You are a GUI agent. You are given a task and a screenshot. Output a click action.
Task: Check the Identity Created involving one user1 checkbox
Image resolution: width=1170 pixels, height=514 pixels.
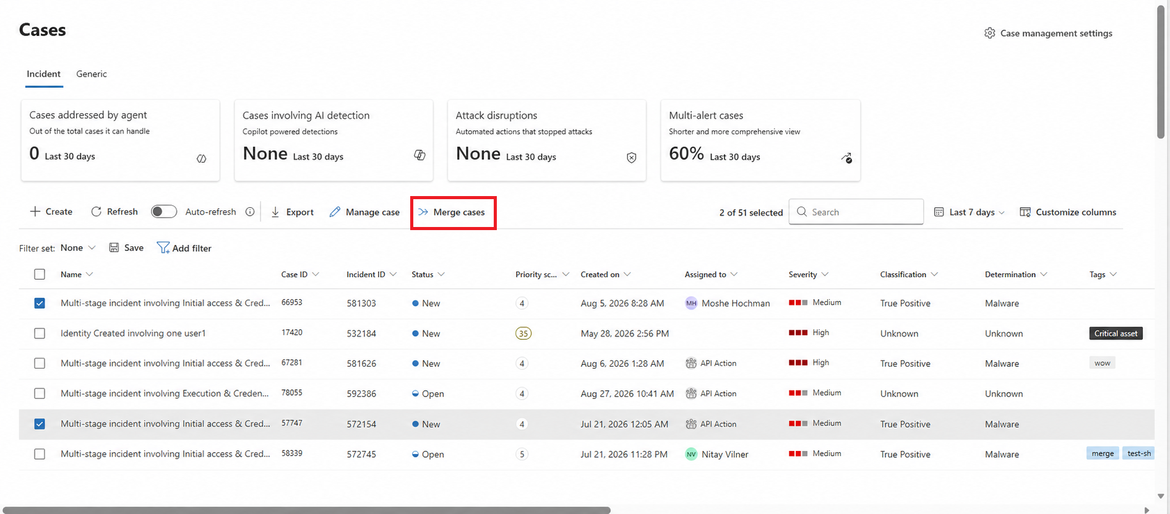coord(40,333)
